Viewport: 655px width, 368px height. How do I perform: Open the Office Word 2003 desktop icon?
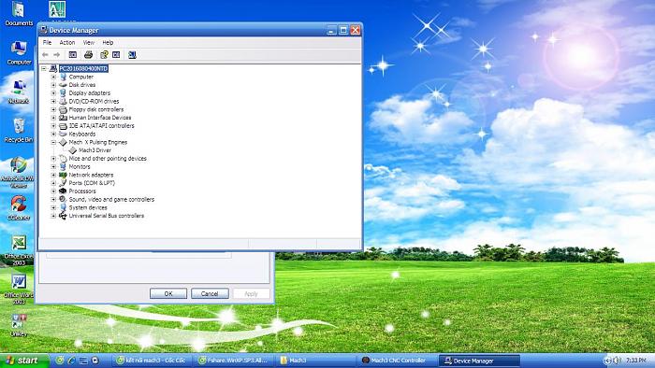tap(19, 289)
